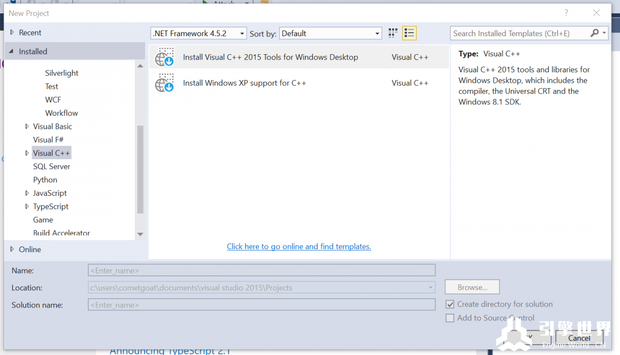Open the Location path dropdown arrow

[x=430, y=288]
